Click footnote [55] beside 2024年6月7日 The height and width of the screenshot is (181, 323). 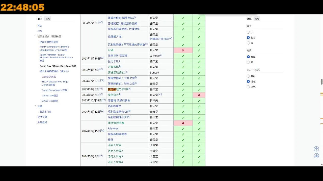pyautogui.click(x=101, y=156)
